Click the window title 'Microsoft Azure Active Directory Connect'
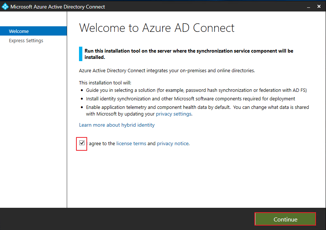The width and height of the screenshot is (326, 230). [57, 7]
